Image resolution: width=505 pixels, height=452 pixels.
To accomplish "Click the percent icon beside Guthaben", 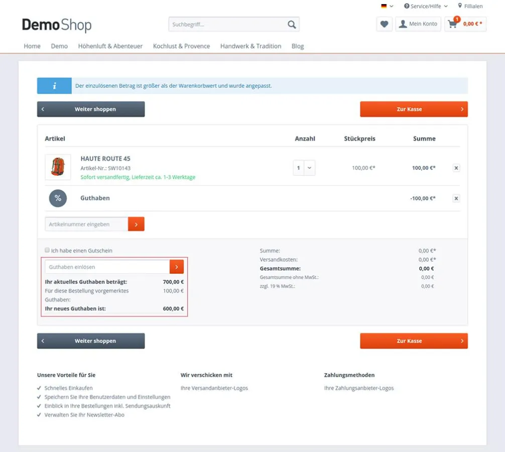I will pos(57,198).
